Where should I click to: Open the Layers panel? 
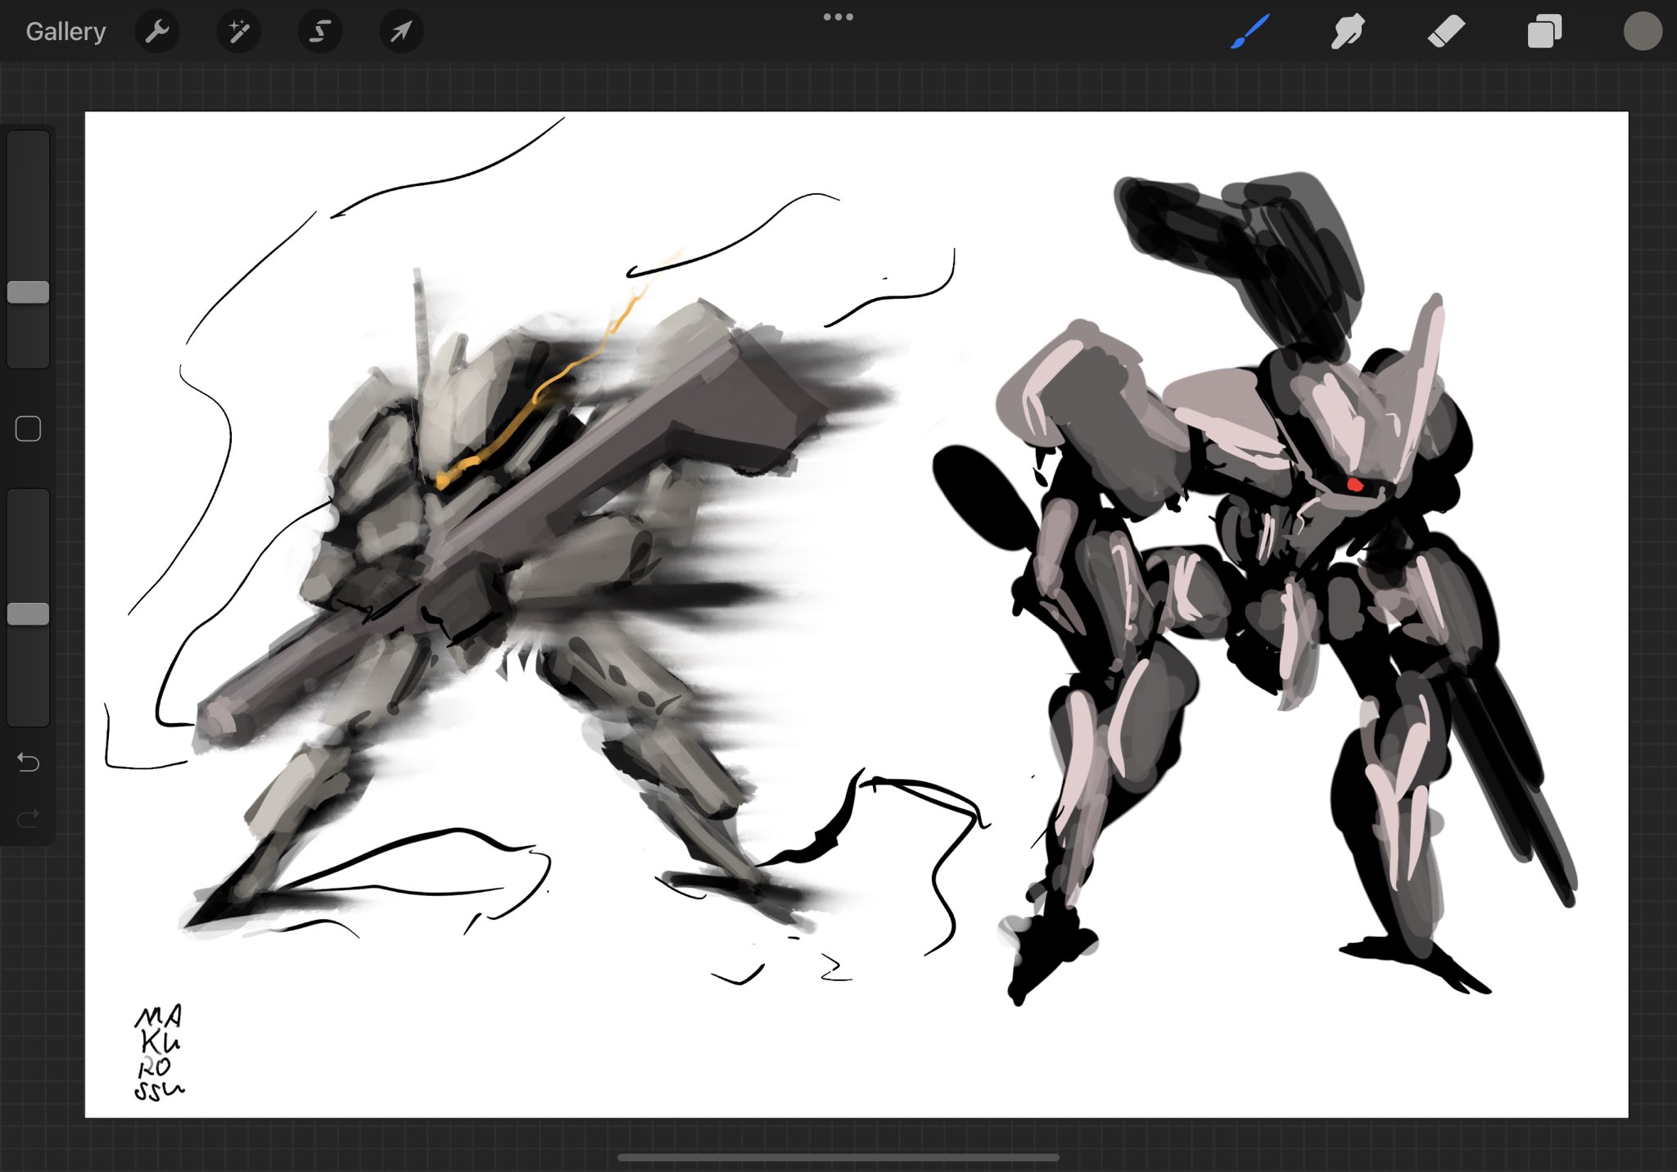point(1544,32)
